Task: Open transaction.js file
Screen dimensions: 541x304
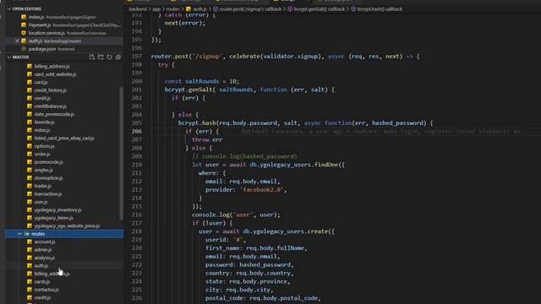Action: 48,193
